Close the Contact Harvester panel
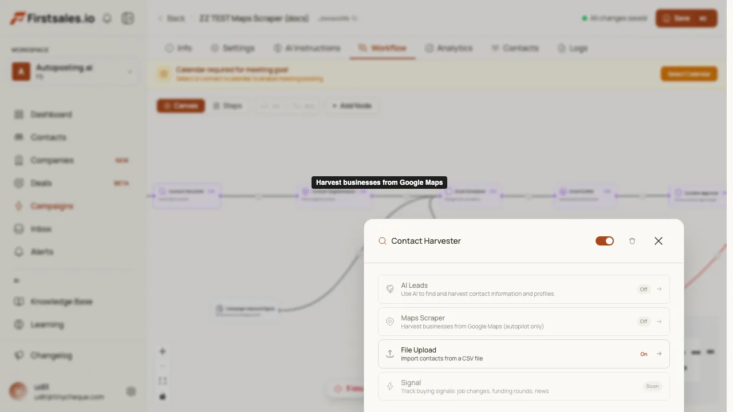733x412 pixels. click(659, 241)
